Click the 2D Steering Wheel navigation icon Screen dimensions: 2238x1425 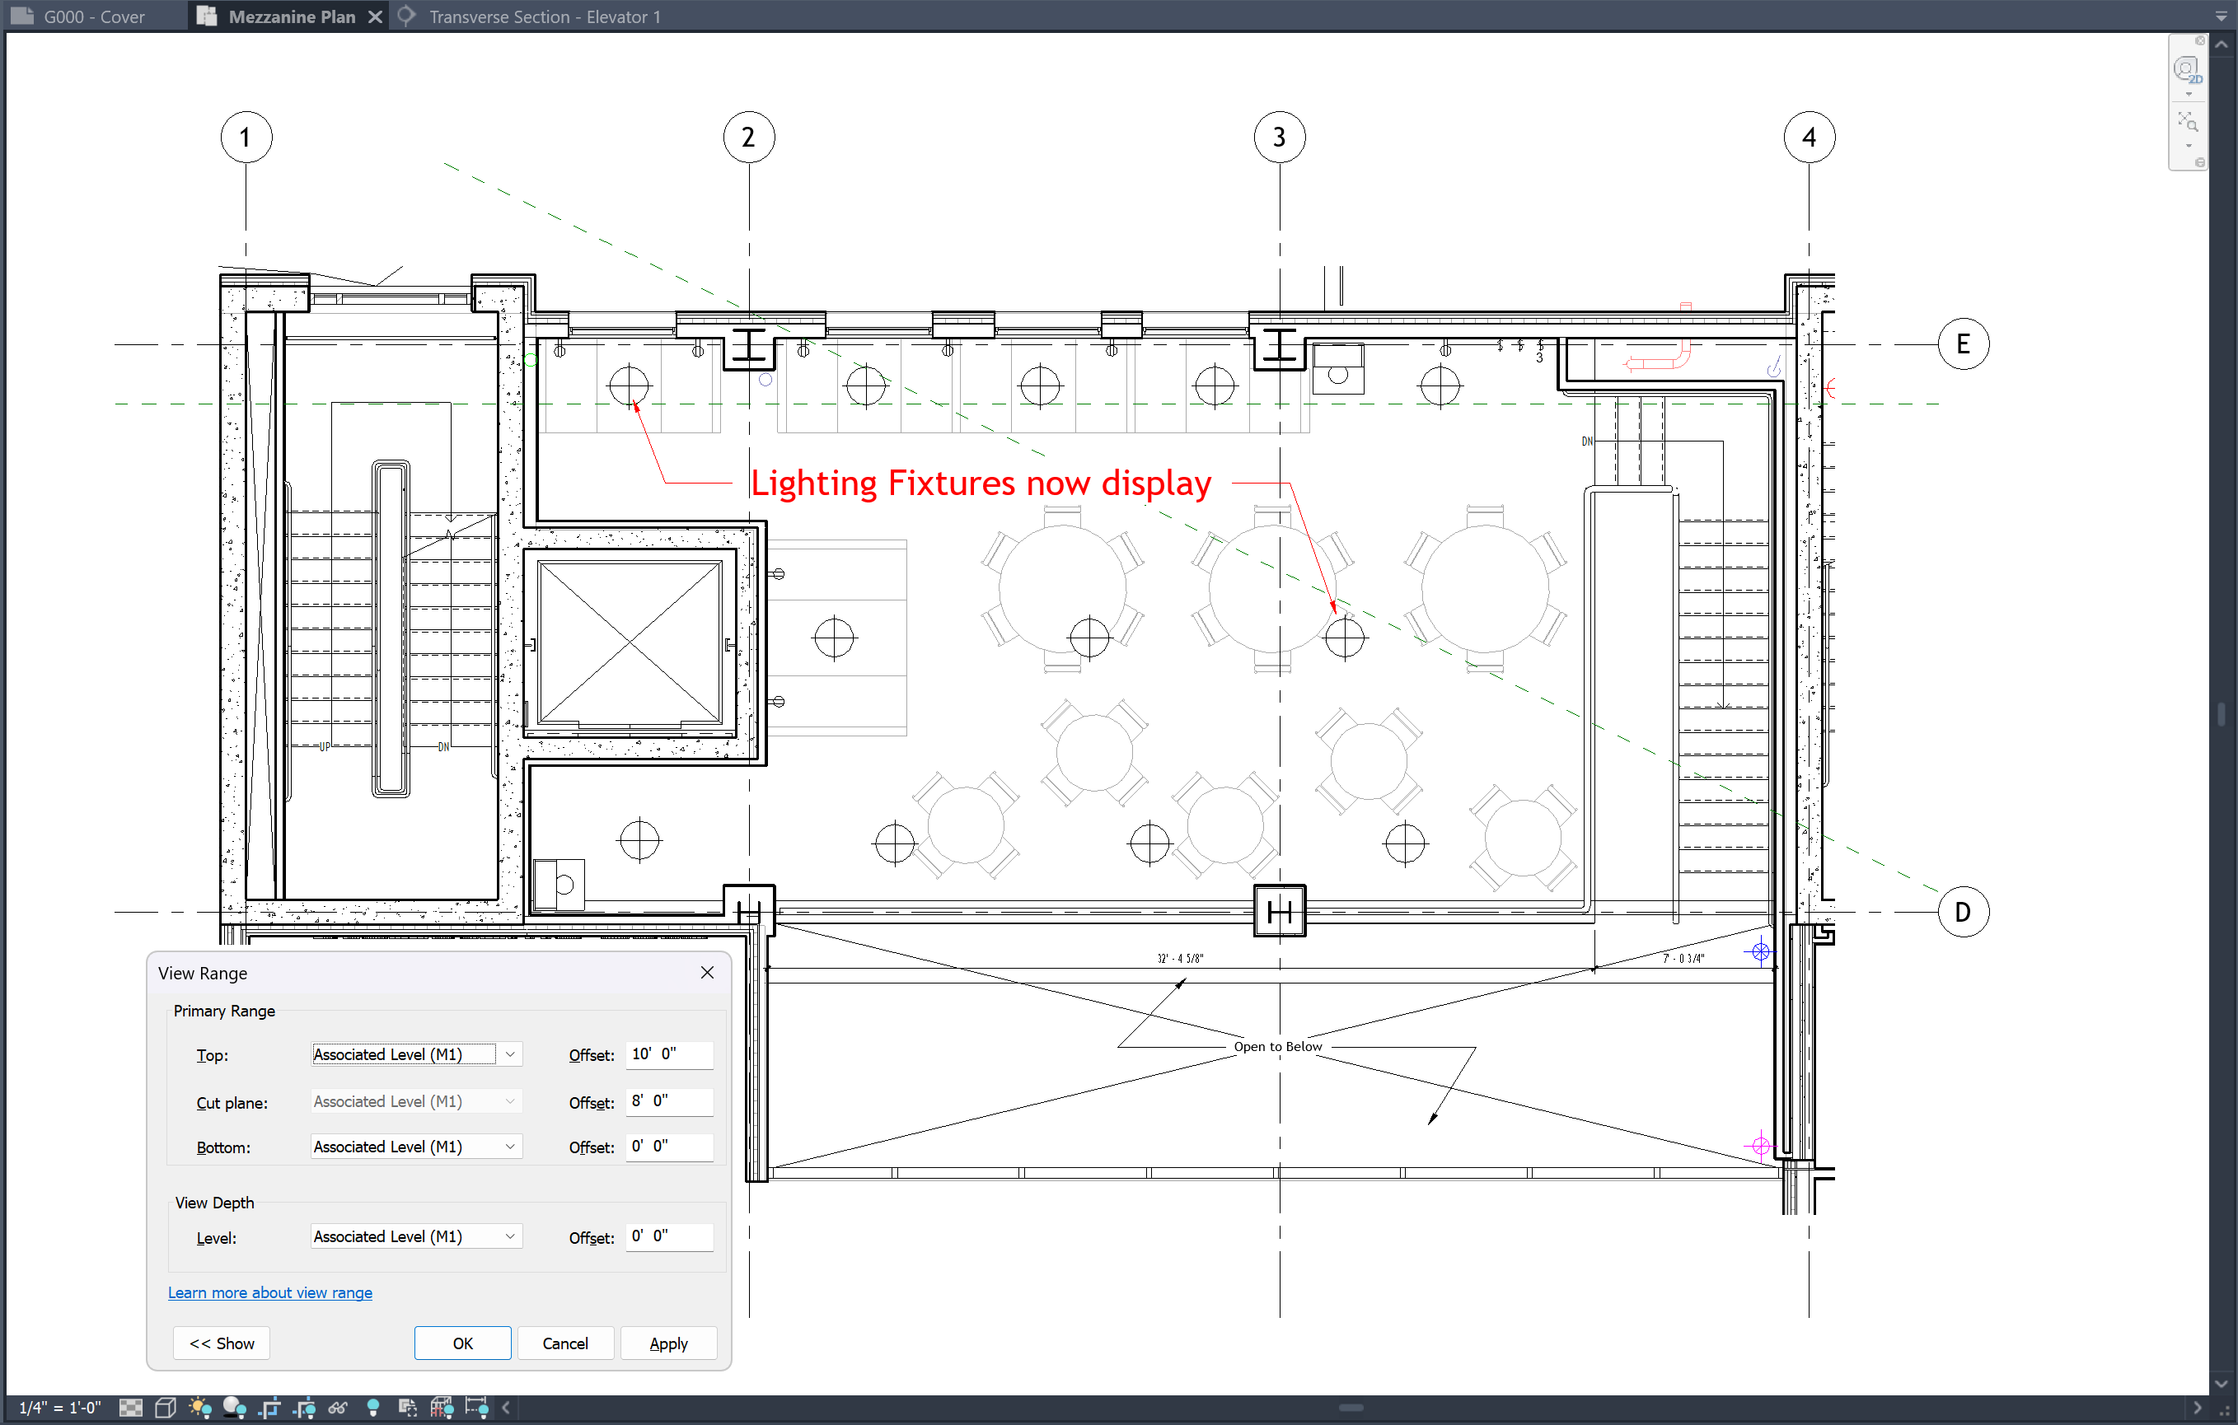[2186, 70]
